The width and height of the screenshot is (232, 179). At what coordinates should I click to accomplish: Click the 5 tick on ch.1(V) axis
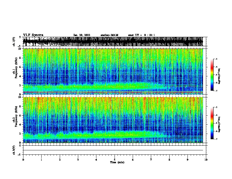tap(20, 37)
